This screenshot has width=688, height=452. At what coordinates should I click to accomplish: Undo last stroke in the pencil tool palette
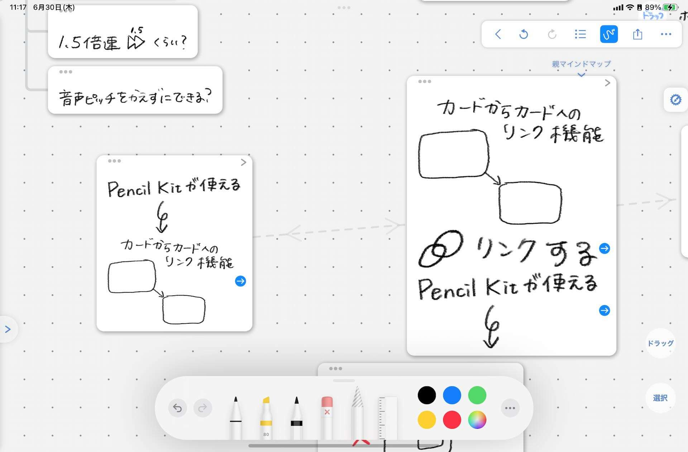point(177,408)
